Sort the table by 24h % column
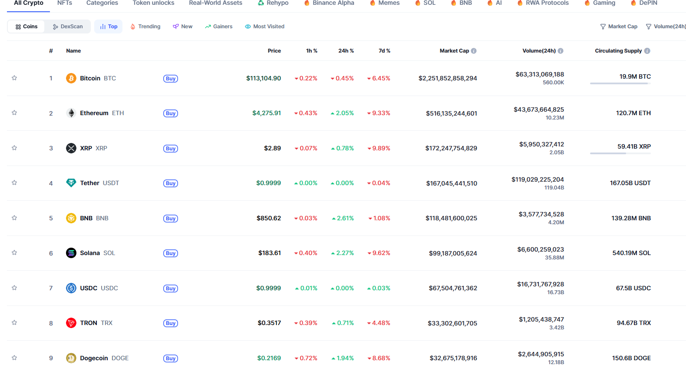Image resolution: width=686 pixels, height=375 pixels. [346, 51]
